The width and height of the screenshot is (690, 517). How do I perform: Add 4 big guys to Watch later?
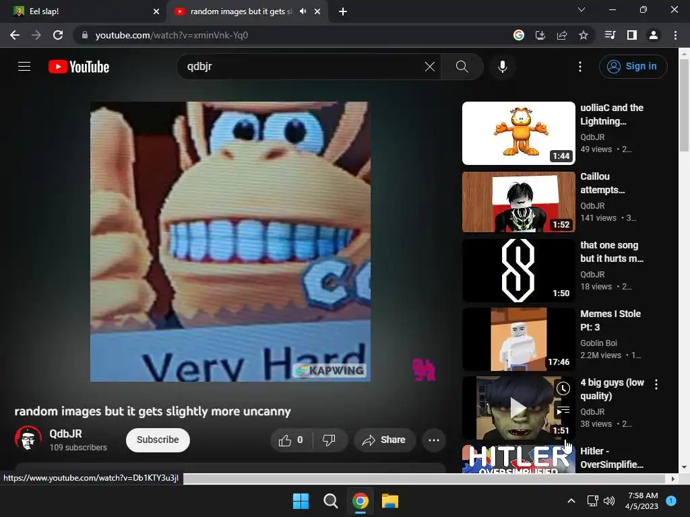[x=563, y=388]
